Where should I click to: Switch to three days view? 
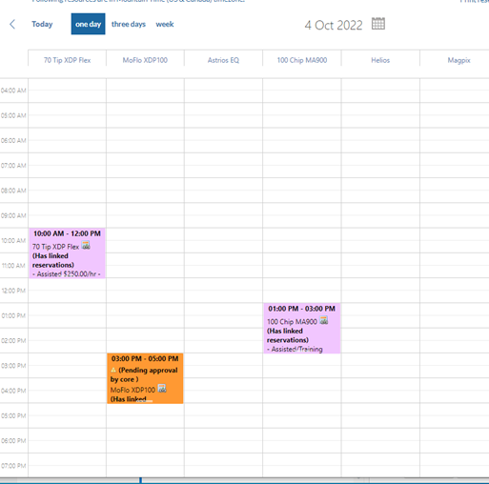[x=129, y=24]
